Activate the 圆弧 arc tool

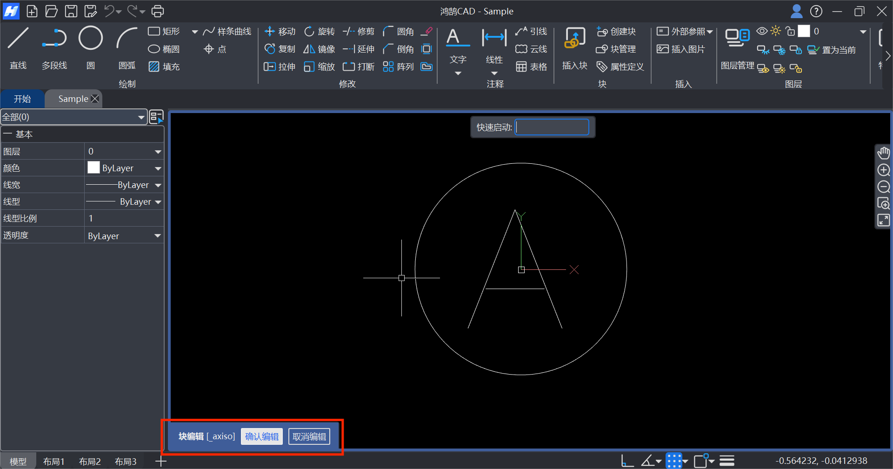pos(127,39)
